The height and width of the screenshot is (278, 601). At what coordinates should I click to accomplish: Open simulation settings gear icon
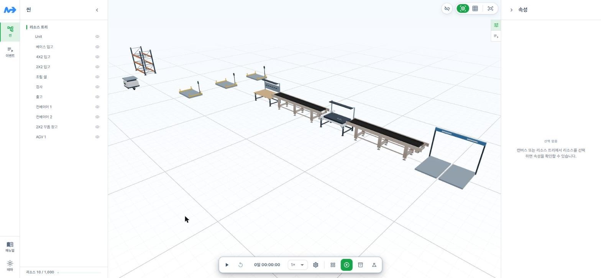pos(316,265)
